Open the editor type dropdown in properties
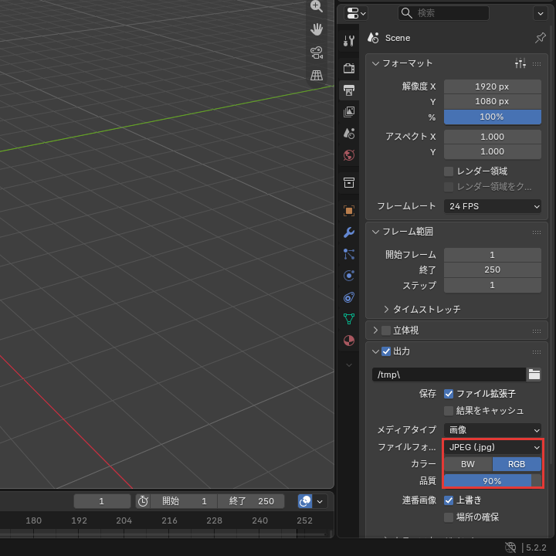Image resolution: width=556 pixels, height=556 pixels. click(x=356, y=13)
